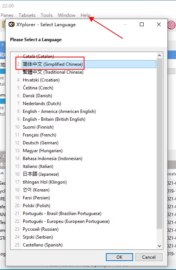Maximize the Select Language dialog
The height and width of the screenshot is (270, 176).
142,24
